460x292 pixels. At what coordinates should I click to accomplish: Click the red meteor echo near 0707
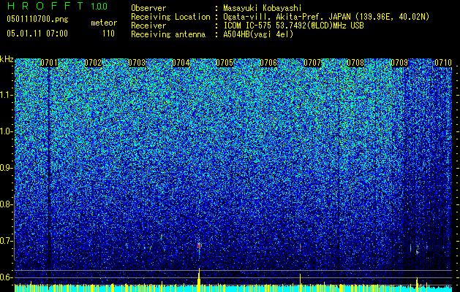(x=300, y=247)
